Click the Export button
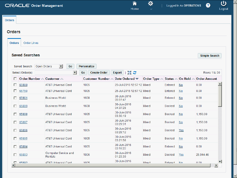 coord(117,72)
